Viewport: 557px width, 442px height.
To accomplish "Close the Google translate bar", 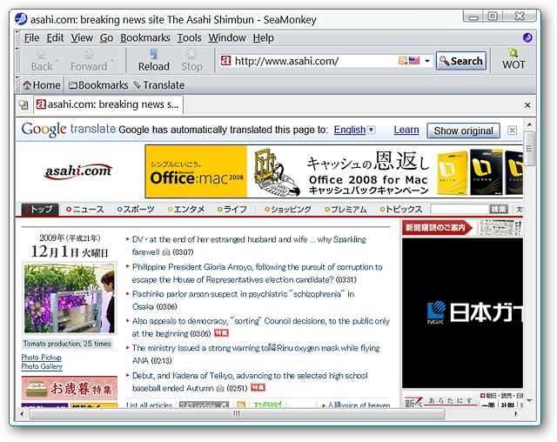I will pos(512,131).
